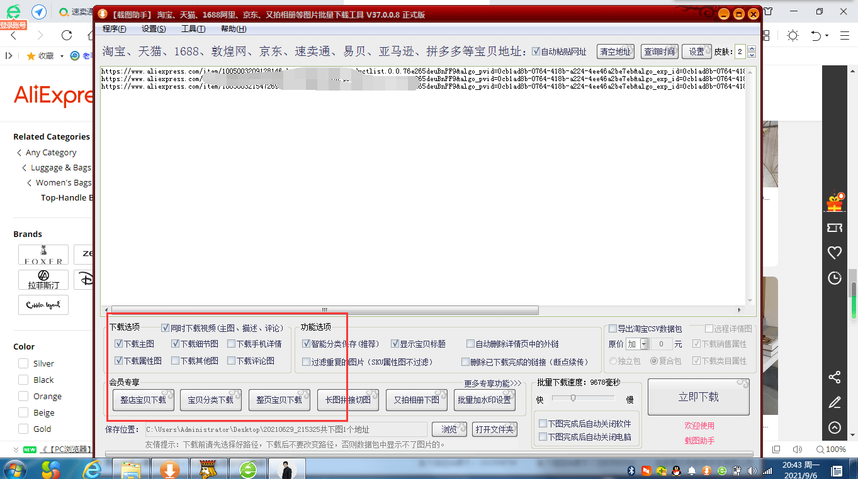Open File Explorer folder in taskbar
Viewport: 858px width, 479px height.
pyautogui.click(x=131, y=470)
